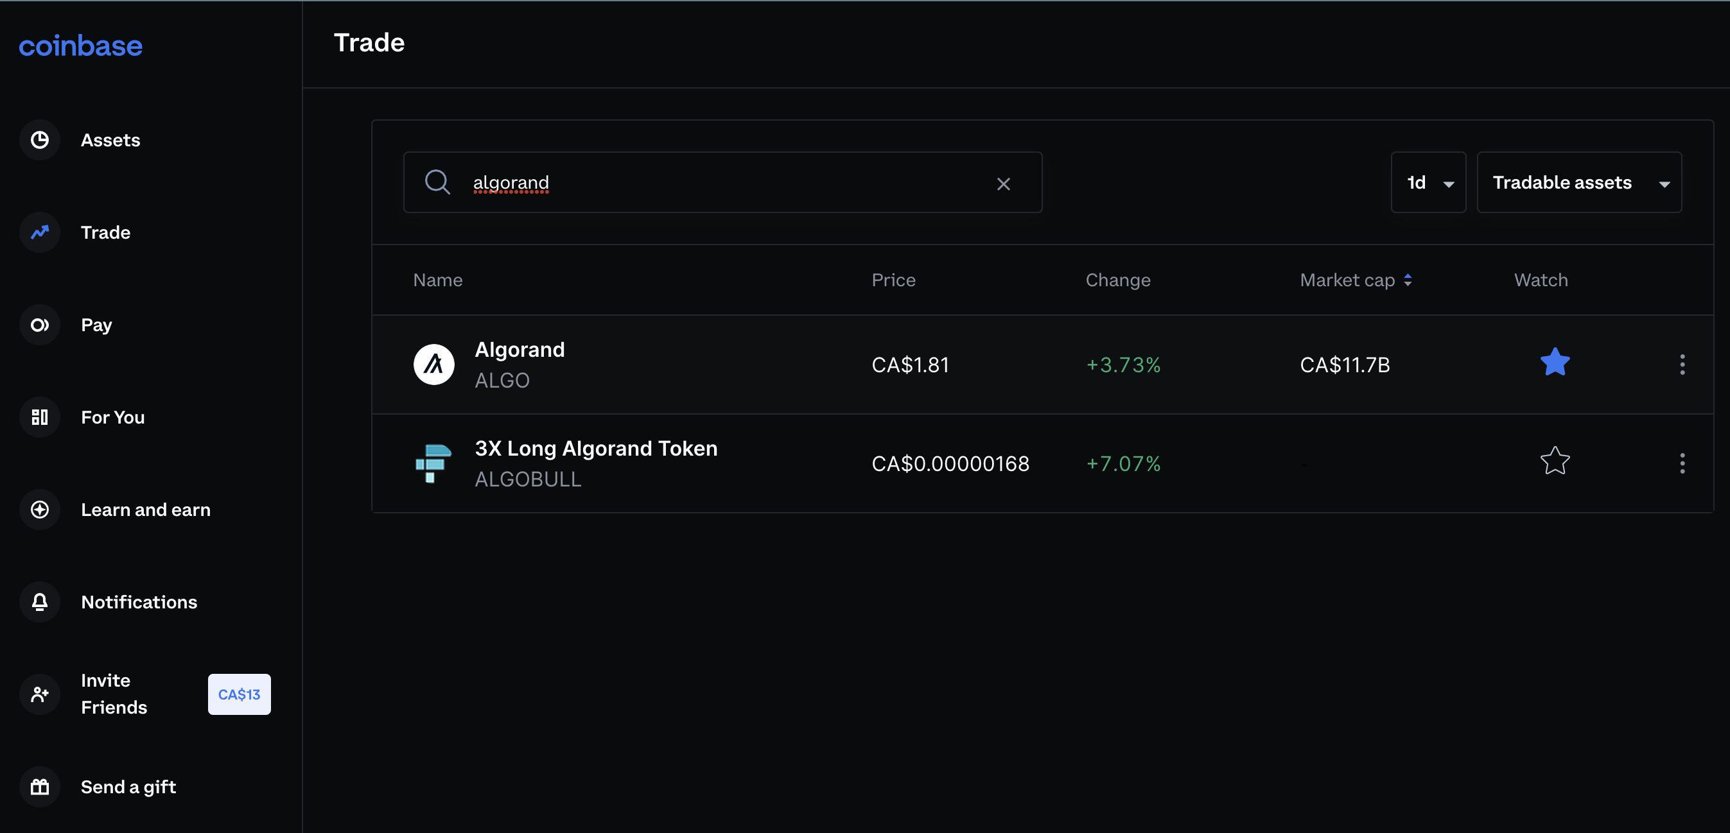Viewport: 1730px width, 833px height.
Task: Unstar Algorand from the watchlist
Action: pos(1555,363)
